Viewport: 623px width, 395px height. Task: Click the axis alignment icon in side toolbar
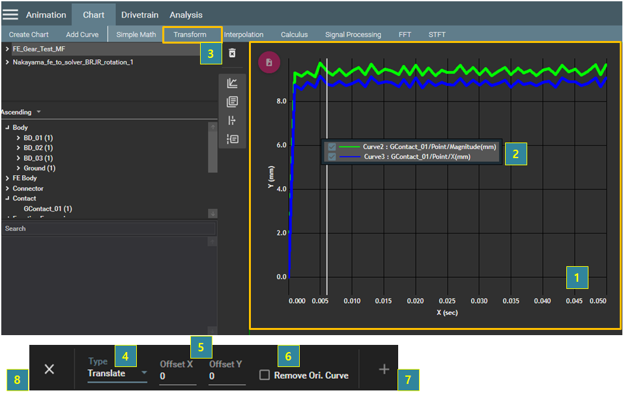pos(232,120)
